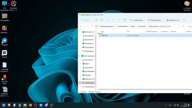This screenshot has height=108, width=192.
Task: Open pinned Документы in quick access
Action: point(88,40)
